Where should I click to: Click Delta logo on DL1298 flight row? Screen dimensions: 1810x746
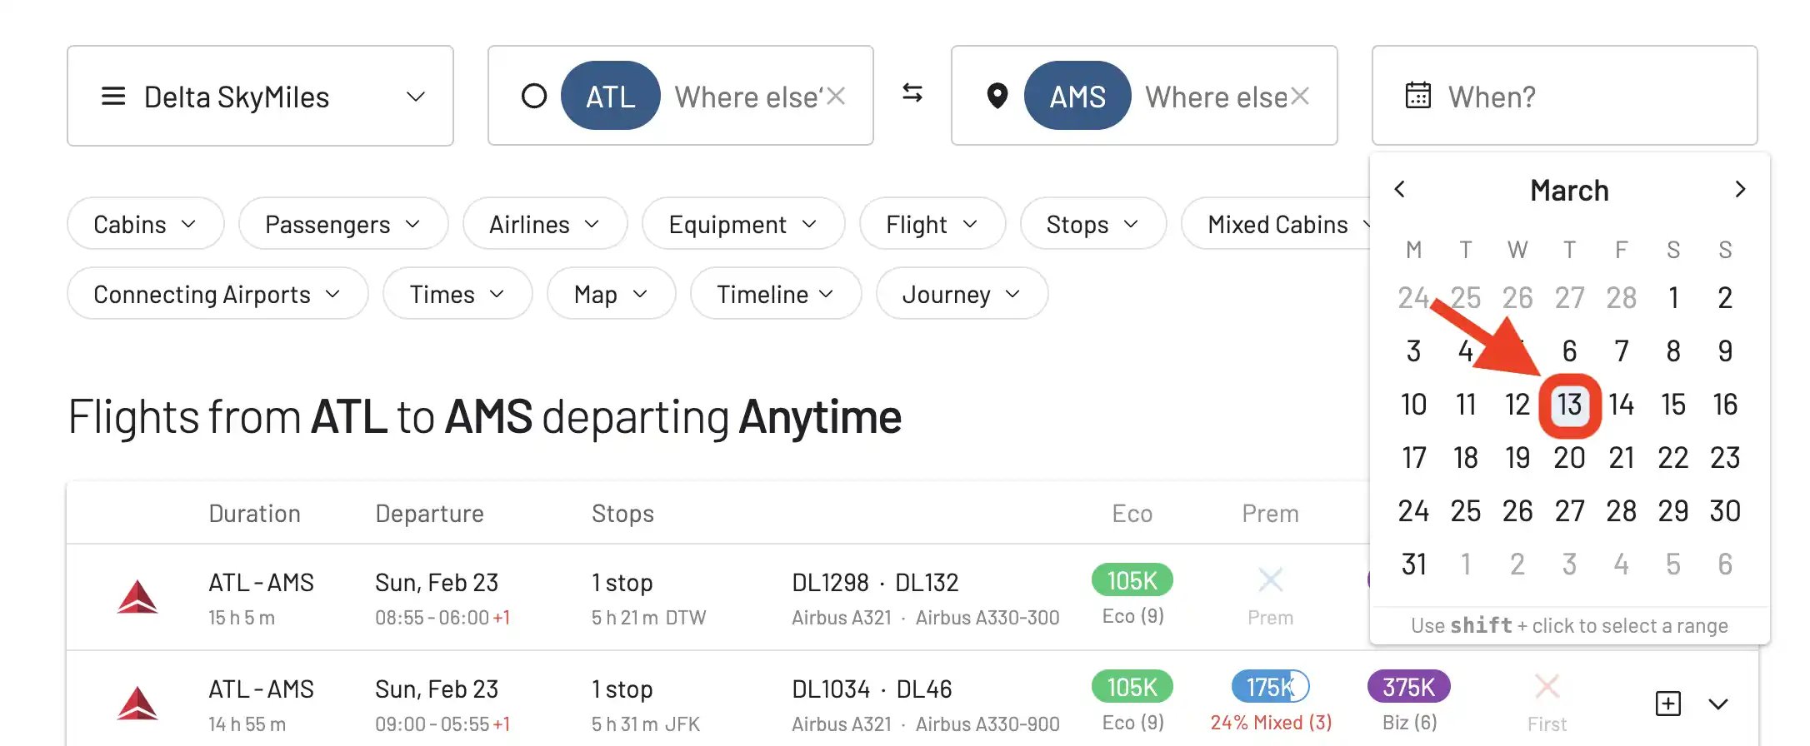(x=137, y=597)
